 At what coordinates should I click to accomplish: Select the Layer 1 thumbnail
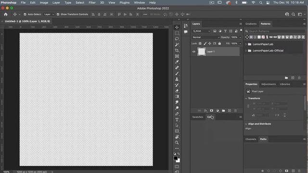[x=201, y=51]
